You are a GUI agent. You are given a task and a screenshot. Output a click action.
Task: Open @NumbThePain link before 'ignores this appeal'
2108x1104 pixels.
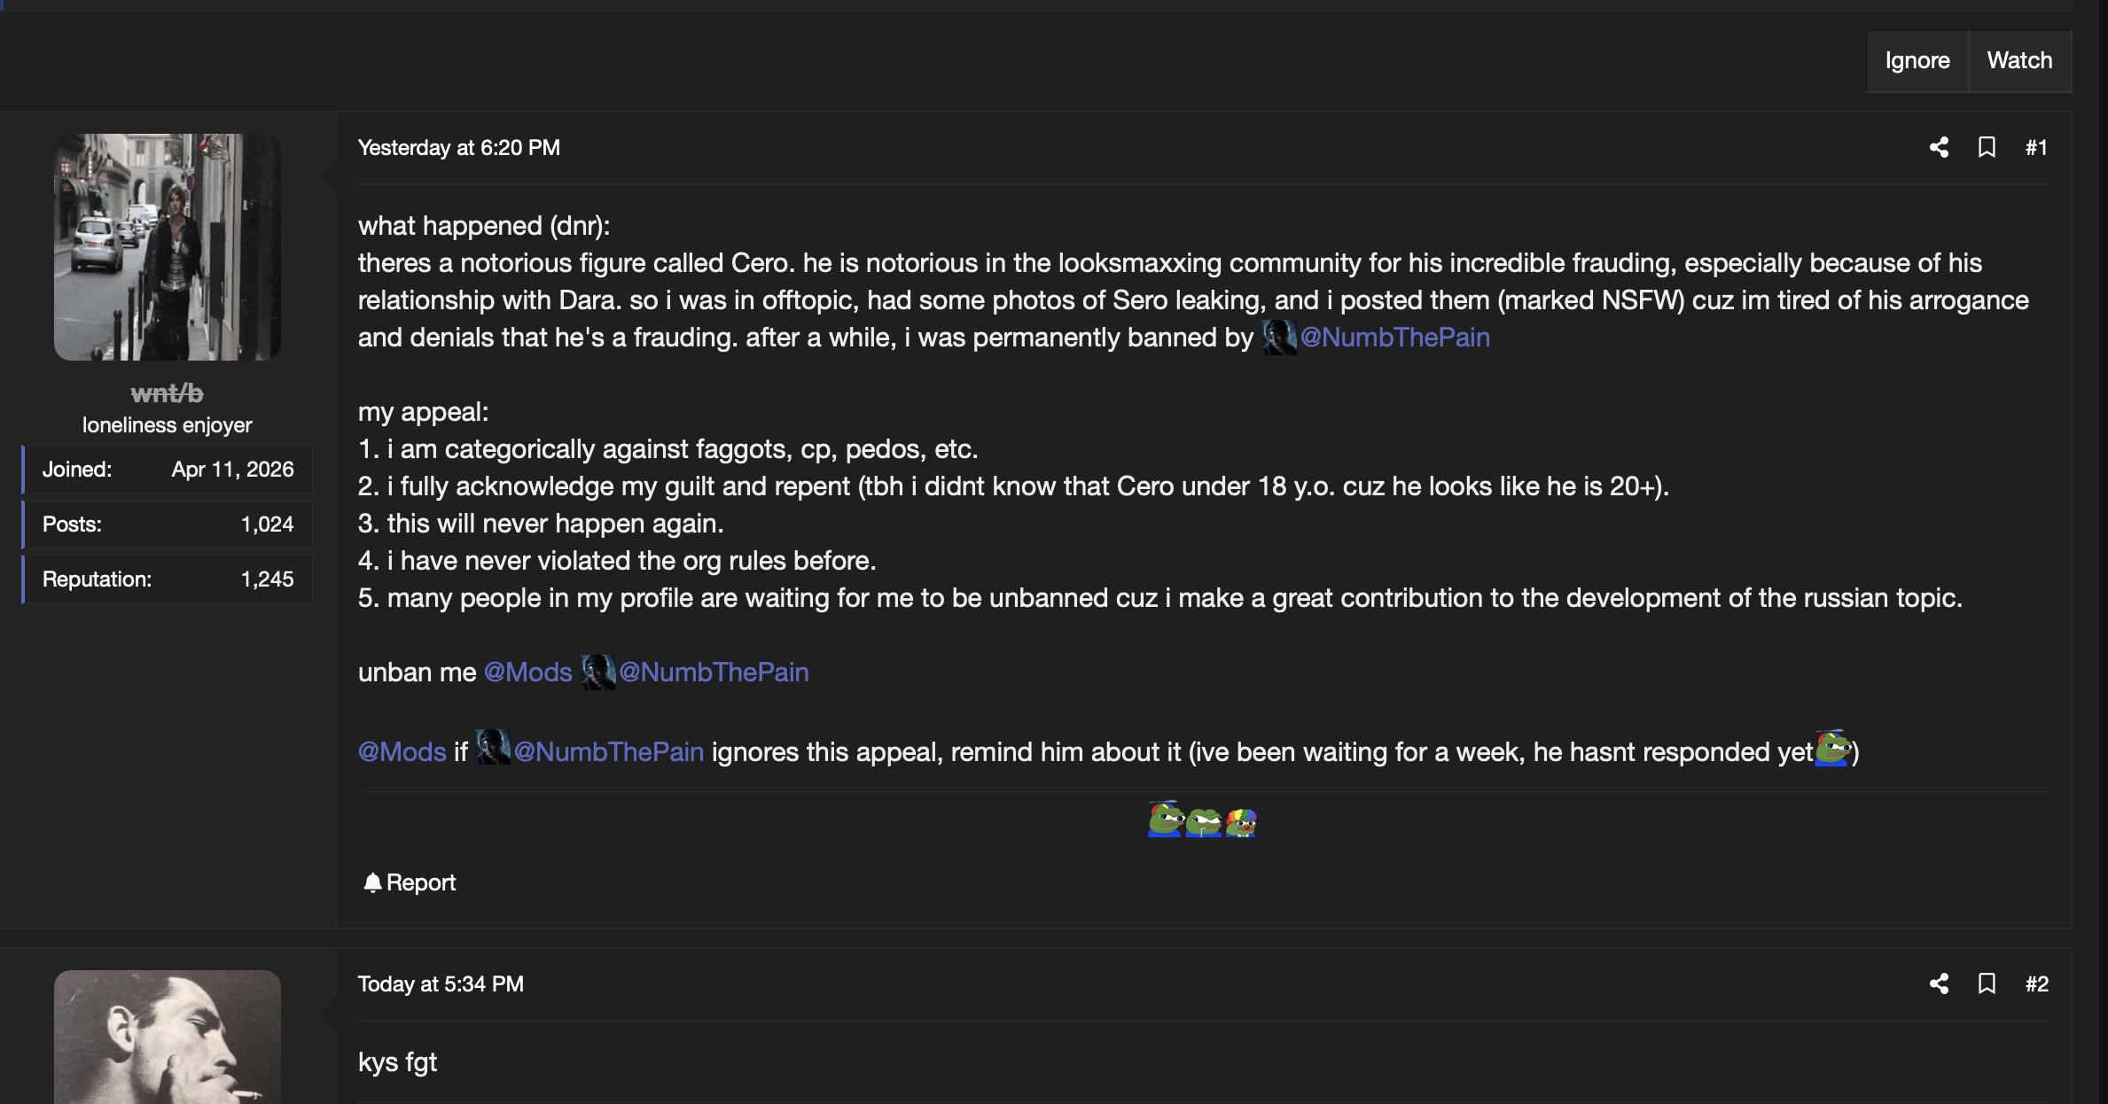point(608,752)
